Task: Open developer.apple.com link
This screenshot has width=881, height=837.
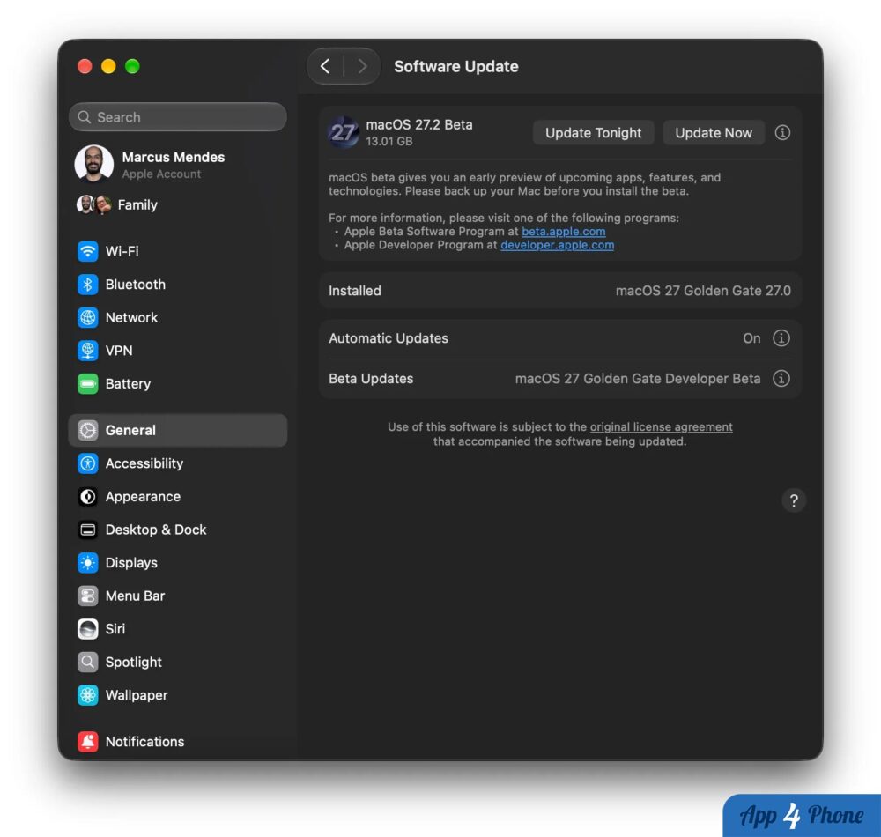Action: pyautogui.click(x=557, y=245)
